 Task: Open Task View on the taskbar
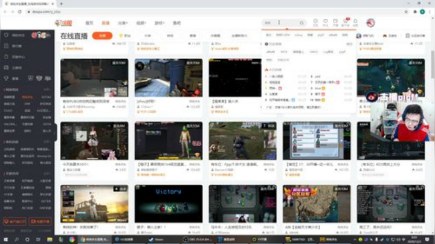click(38, 239)
